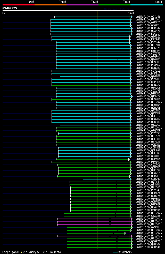View UniRef100_P60300 hit
Viewport: 165px width, 254px height.
coord(148,162)
